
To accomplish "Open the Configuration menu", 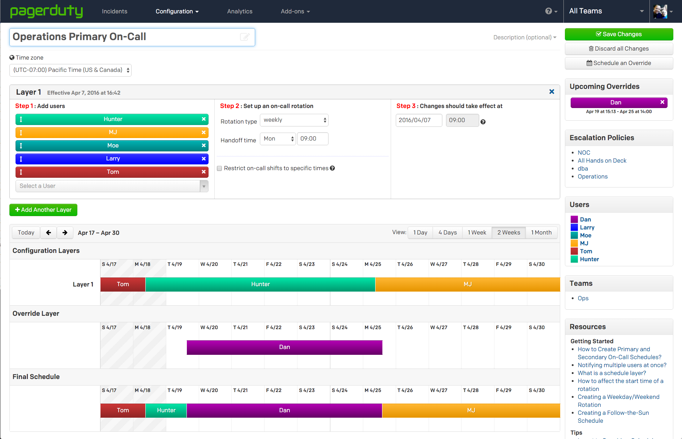I will tap(177, 12).
